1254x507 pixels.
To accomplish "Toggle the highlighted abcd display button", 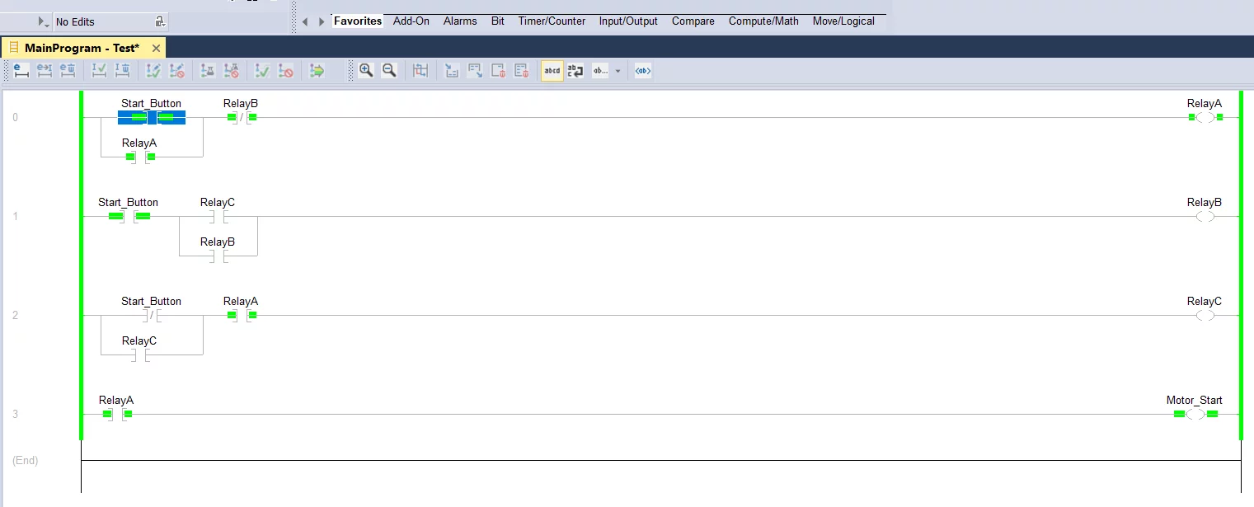I will 552,71.
